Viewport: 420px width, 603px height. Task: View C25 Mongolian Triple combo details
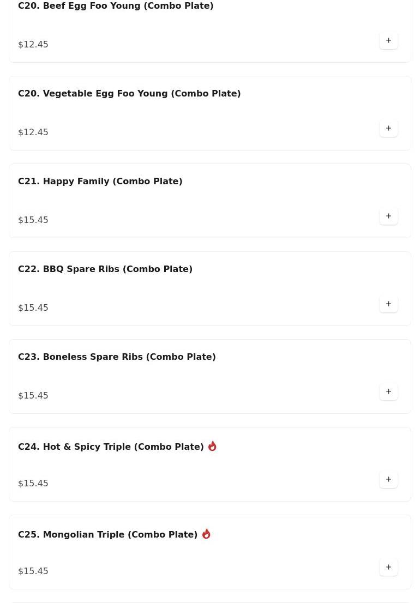pos(108,535)
